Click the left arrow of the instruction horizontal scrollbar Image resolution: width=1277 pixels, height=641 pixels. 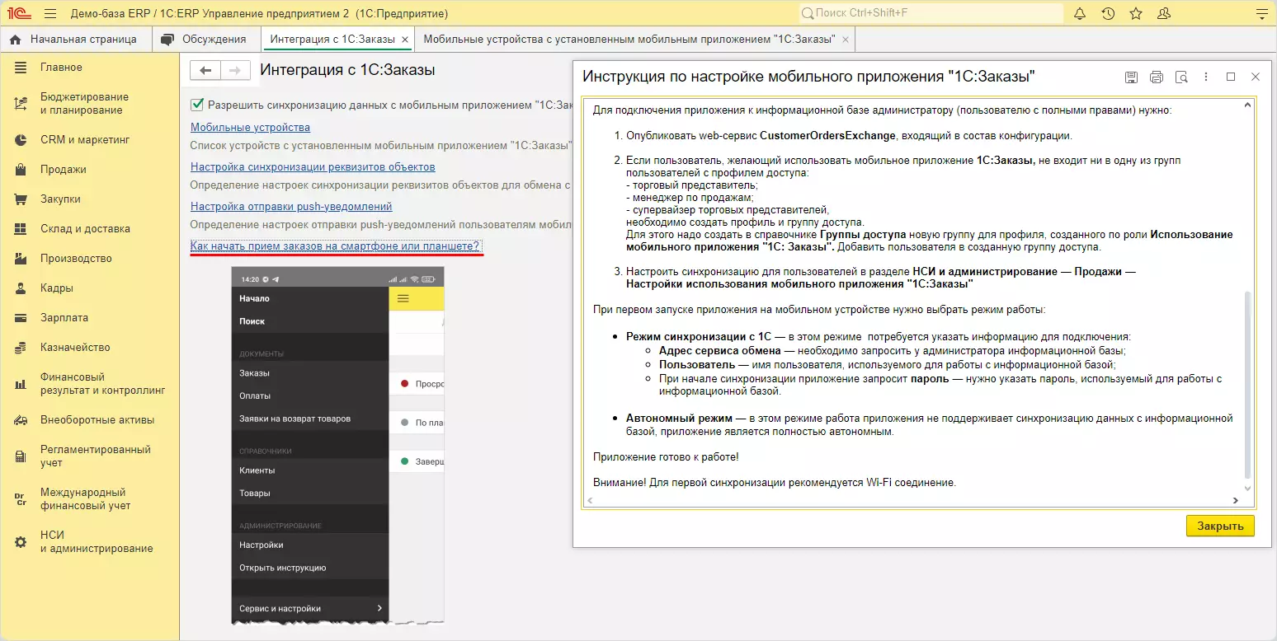(590, 500)
